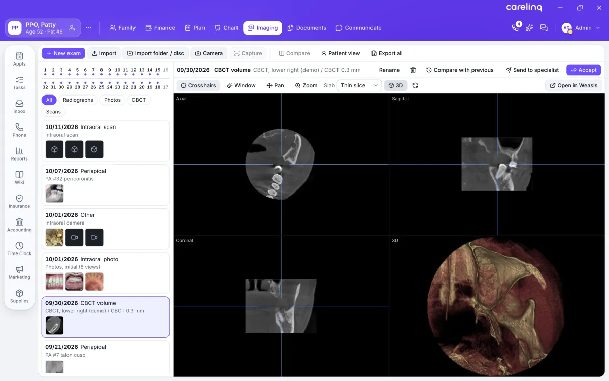Screen dimensions: 609x381
Task: Filter exams by Photos
Action: 112,100
